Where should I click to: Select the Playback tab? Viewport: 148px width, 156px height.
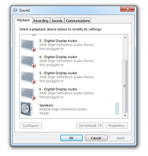23,20
